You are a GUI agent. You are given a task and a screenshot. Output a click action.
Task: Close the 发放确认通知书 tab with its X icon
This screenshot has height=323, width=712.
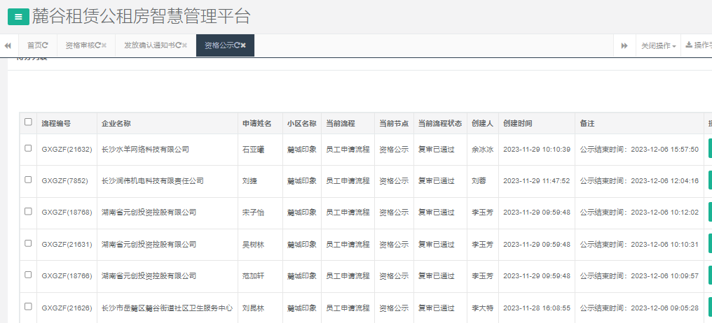pos(185,45)
